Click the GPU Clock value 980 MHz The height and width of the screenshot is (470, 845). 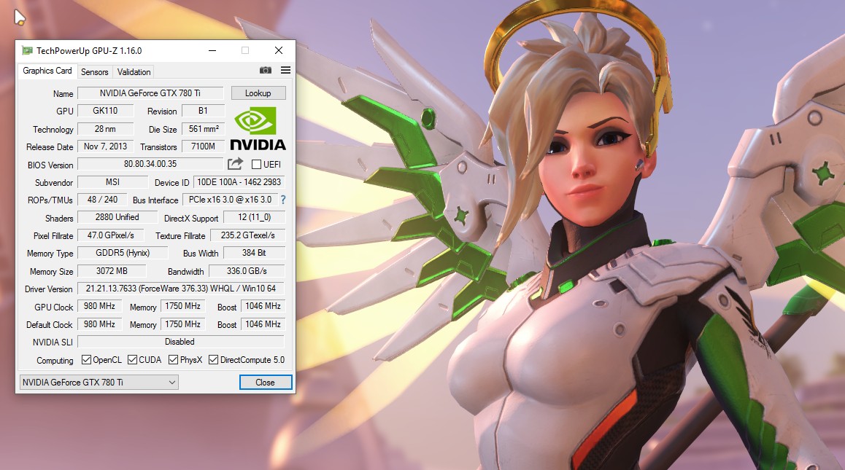[x=99, y=306]
